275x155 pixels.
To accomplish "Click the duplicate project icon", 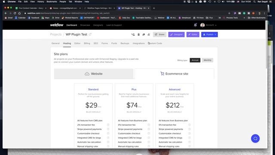I will click(x=144, y=34).
